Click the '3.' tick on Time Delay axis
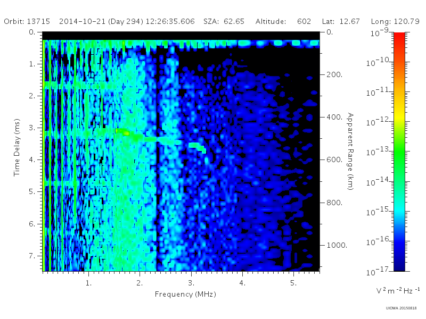The image size is (426, 319). 32,128
